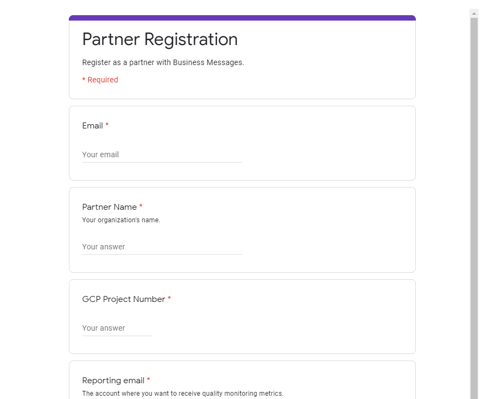The height and width of the screenshot is (399, 495).
Task: Click the 'Partner Name' question label
Action: [109, 207]
